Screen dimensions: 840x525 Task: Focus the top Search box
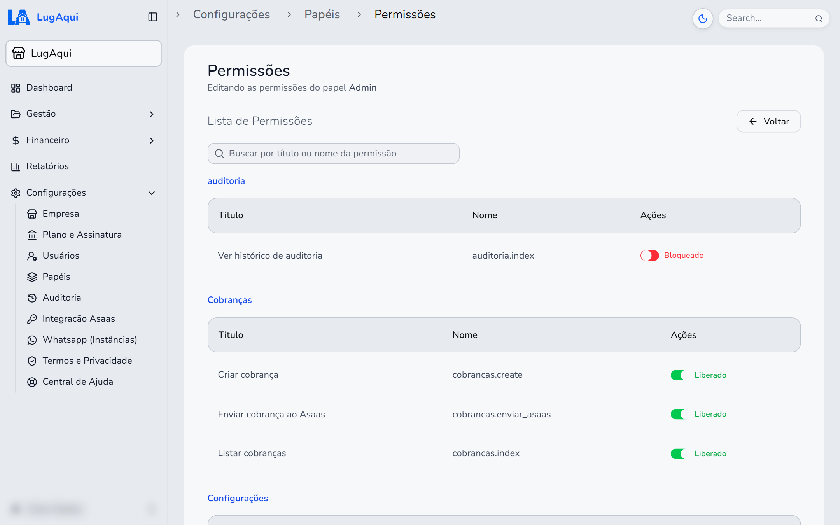(773, 18)
